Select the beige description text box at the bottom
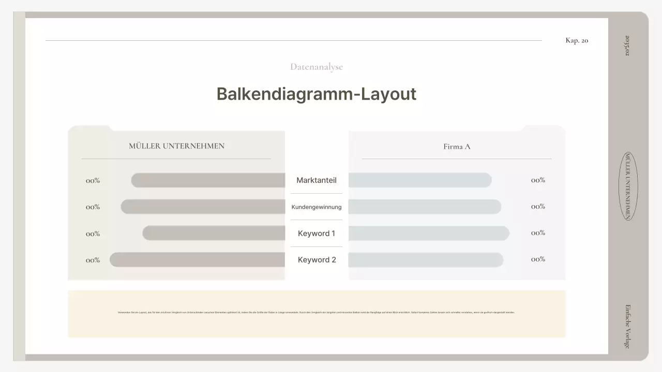 tap(317, 313)
